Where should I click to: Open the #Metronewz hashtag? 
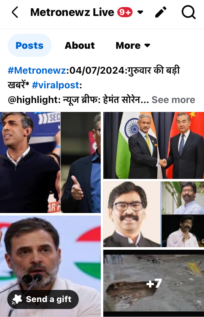coord(37,70)
